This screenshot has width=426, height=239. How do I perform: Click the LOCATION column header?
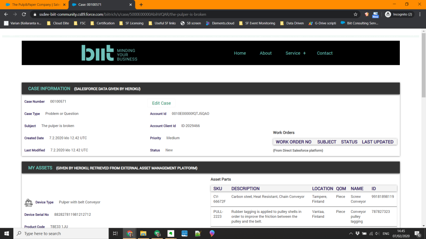pos(322,189)
